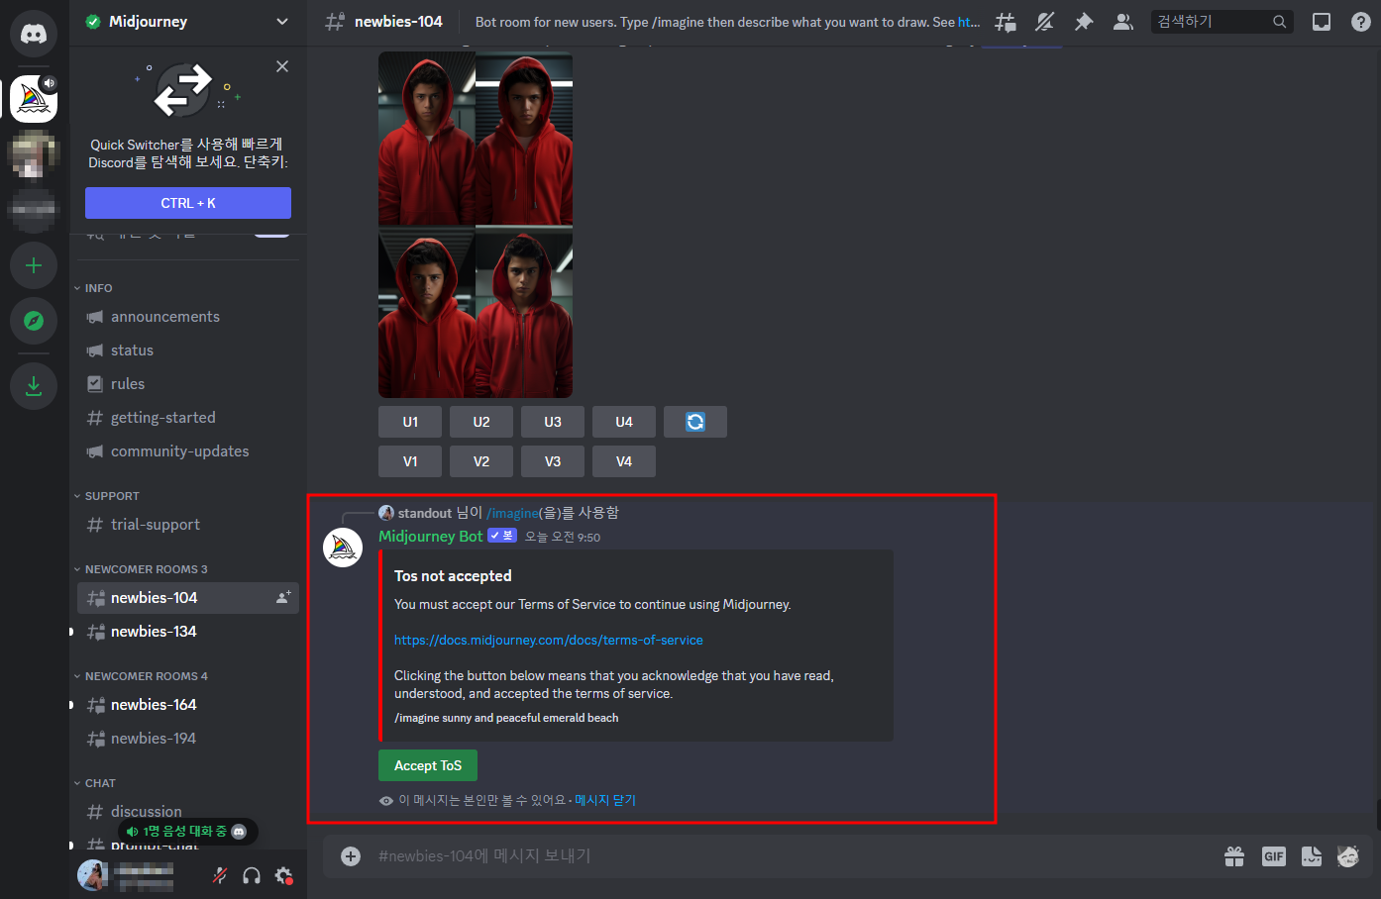Click the V1 variation button
Viewport: 1381px width, 899px height.
coord(410,461)
